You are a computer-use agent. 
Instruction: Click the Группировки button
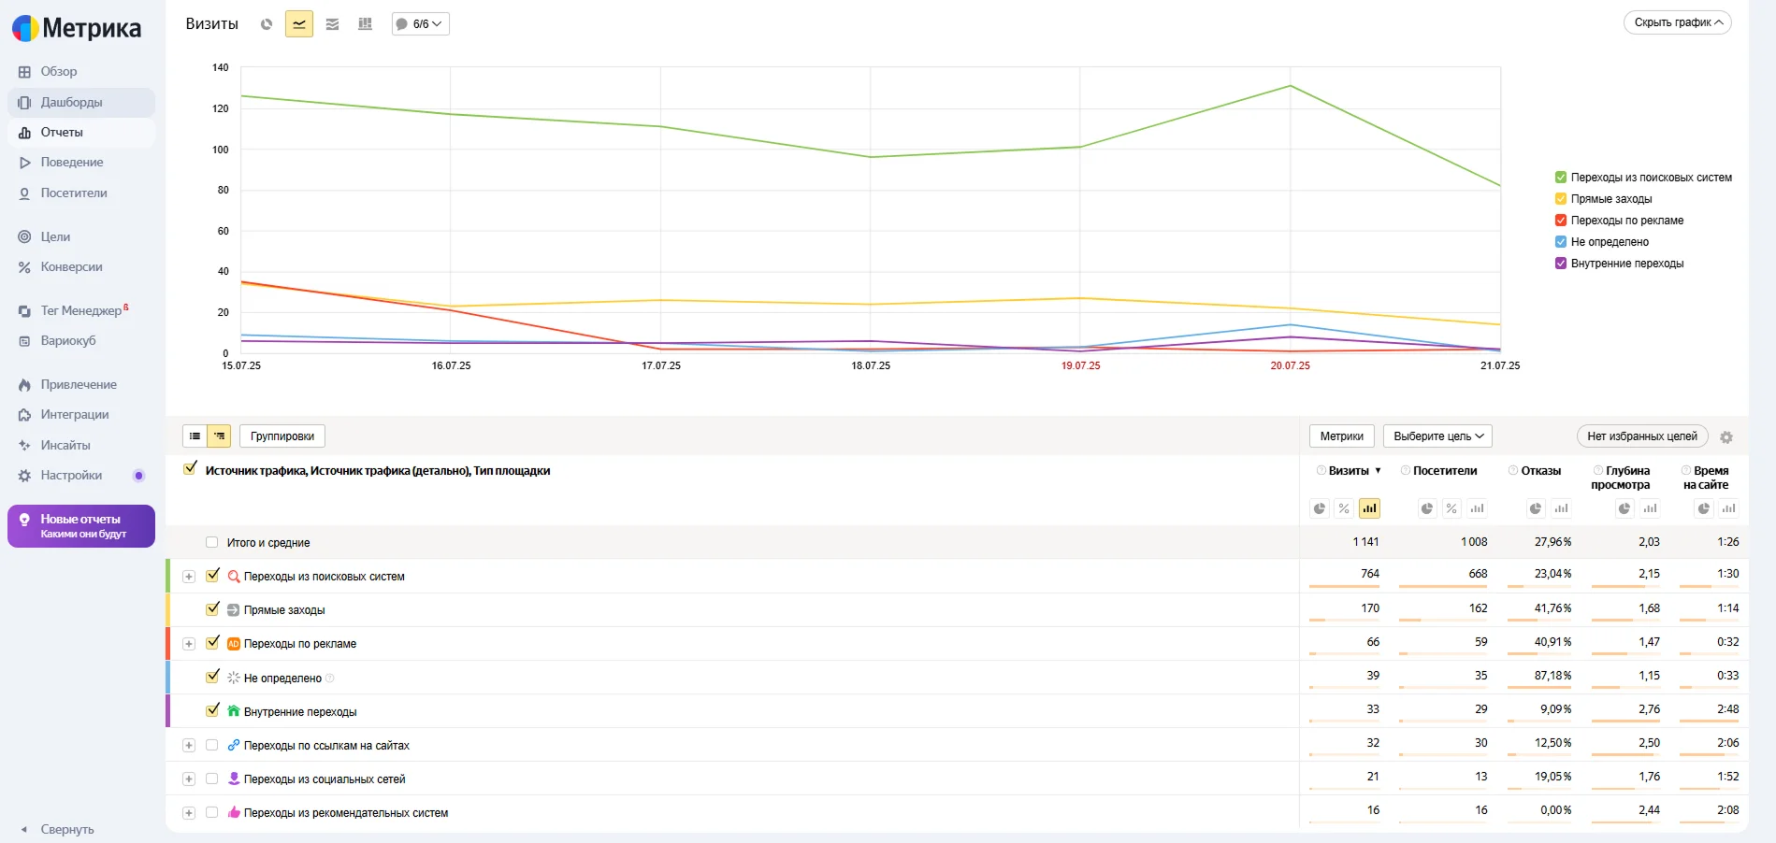coord(282,436)
